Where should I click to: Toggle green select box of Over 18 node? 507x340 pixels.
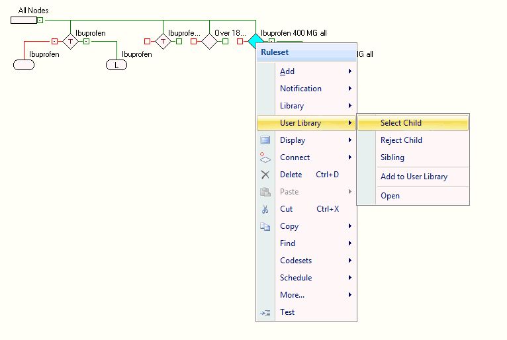tap(225, 41)
